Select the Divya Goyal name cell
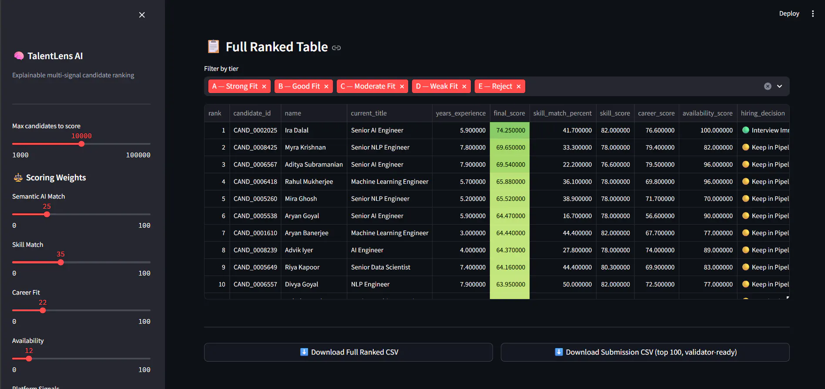825x389 pixels. pos(314,284)
